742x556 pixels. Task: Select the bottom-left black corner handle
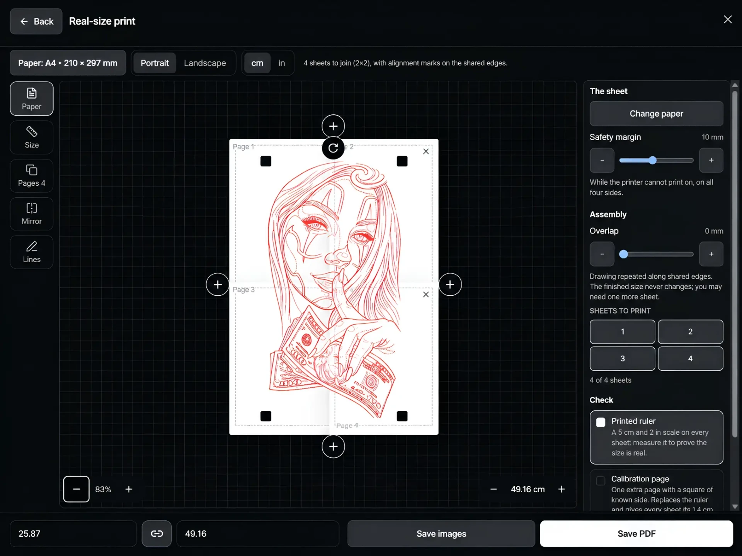pos(266,416)
